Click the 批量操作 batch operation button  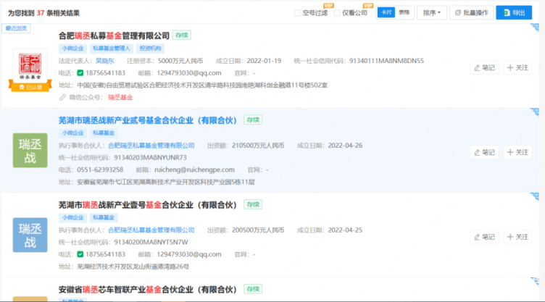tap(471, 13)
